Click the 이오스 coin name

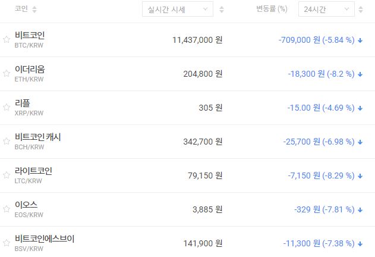pos(26,205)
